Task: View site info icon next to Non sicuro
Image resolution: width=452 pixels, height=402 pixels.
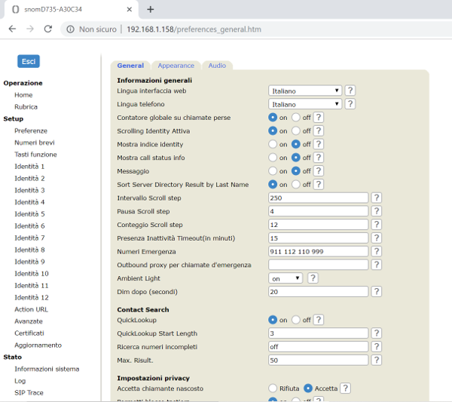Action: 70,29
